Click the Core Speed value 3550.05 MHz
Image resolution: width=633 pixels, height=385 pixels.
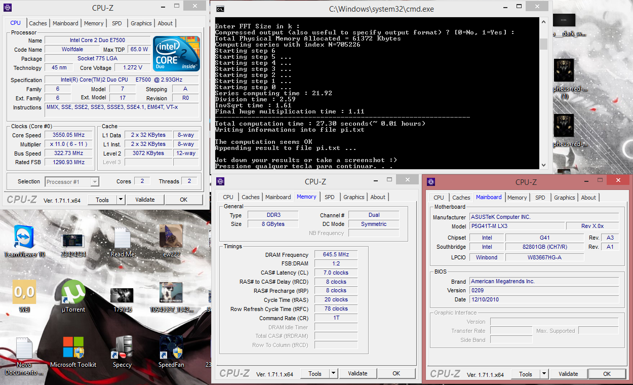pos(68,135)
